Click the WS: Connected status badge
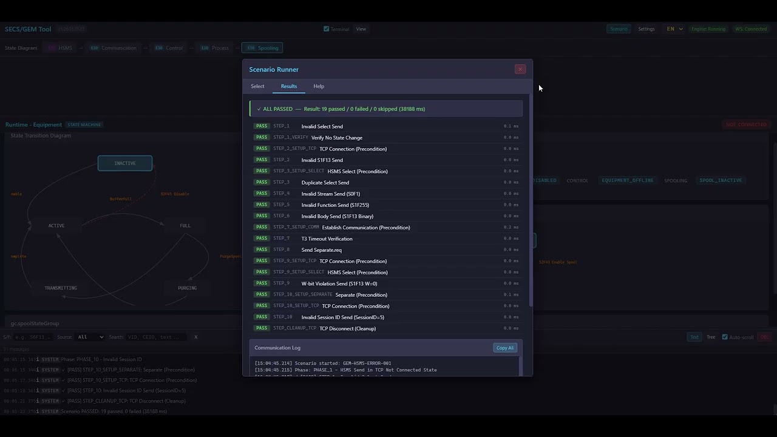The image size is (777, 437). 751,29
